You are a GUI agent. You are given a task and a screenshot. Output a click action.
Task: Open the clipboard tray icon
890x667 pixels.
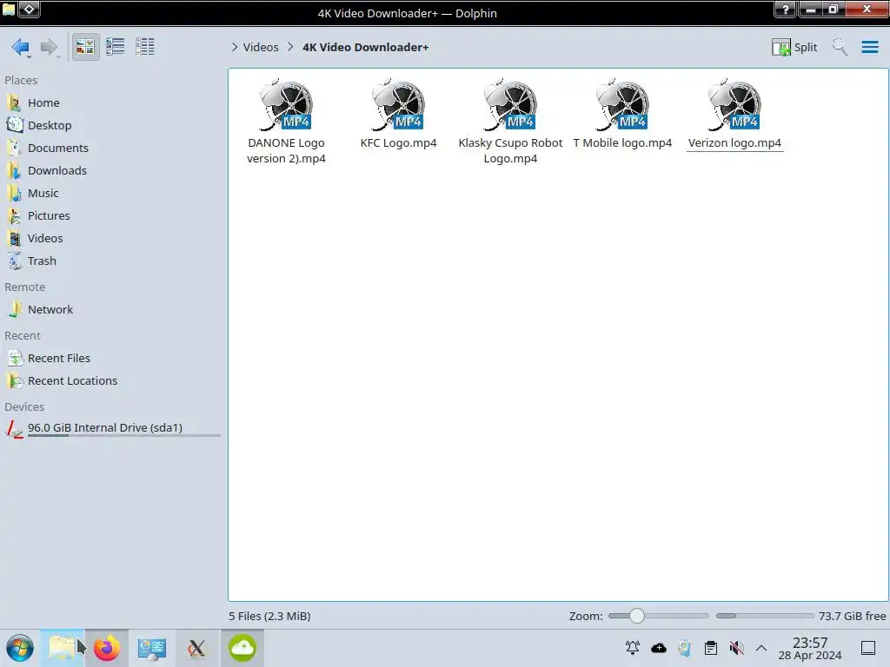click(711, 648)
